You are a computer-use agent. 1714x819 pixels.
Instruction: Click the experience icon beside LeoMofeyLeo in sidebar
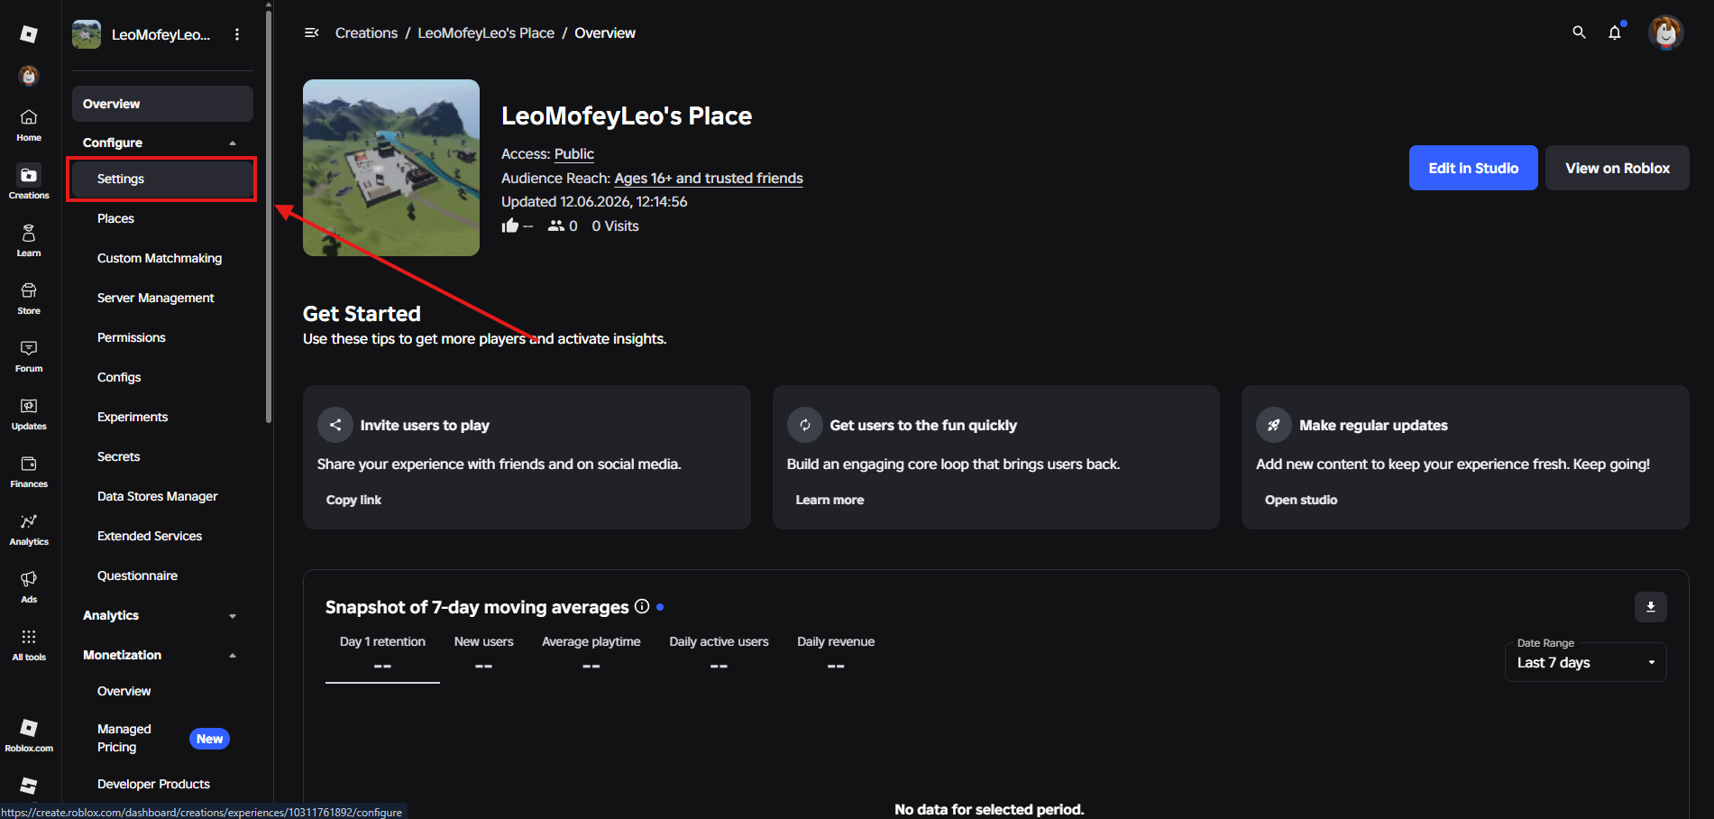87,34
